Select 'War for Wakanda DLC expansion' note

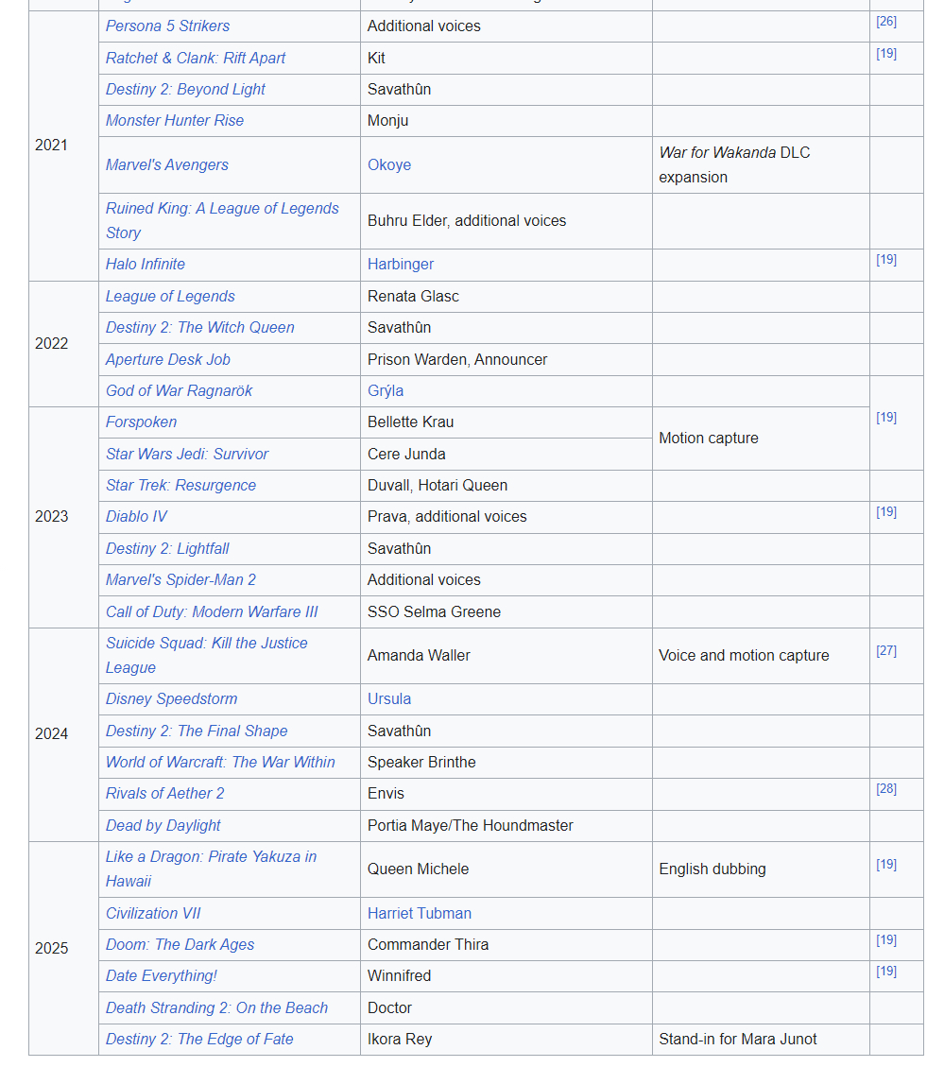tap(761, 164)
